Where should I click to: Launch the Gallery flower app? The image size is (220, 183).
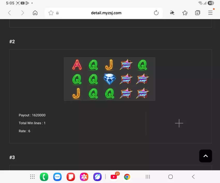(x=84, y=177)
